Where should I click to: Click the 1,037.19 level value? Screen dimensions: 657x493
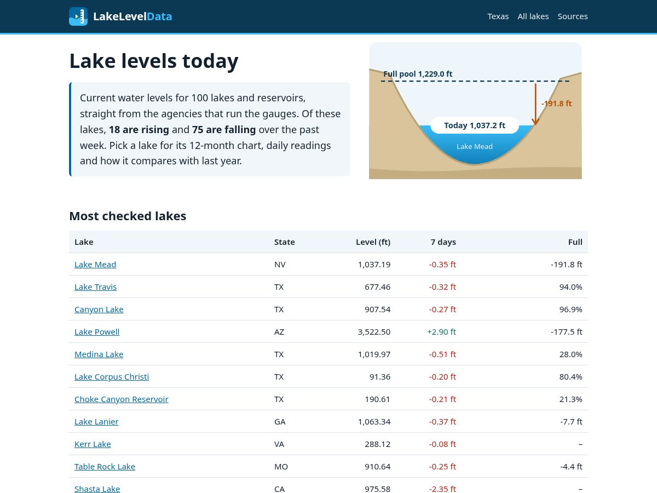coord(374,264)
